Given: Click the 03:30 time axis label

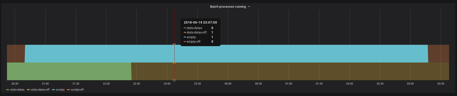Looking at the screenshot, I should [x=441, y=84].
